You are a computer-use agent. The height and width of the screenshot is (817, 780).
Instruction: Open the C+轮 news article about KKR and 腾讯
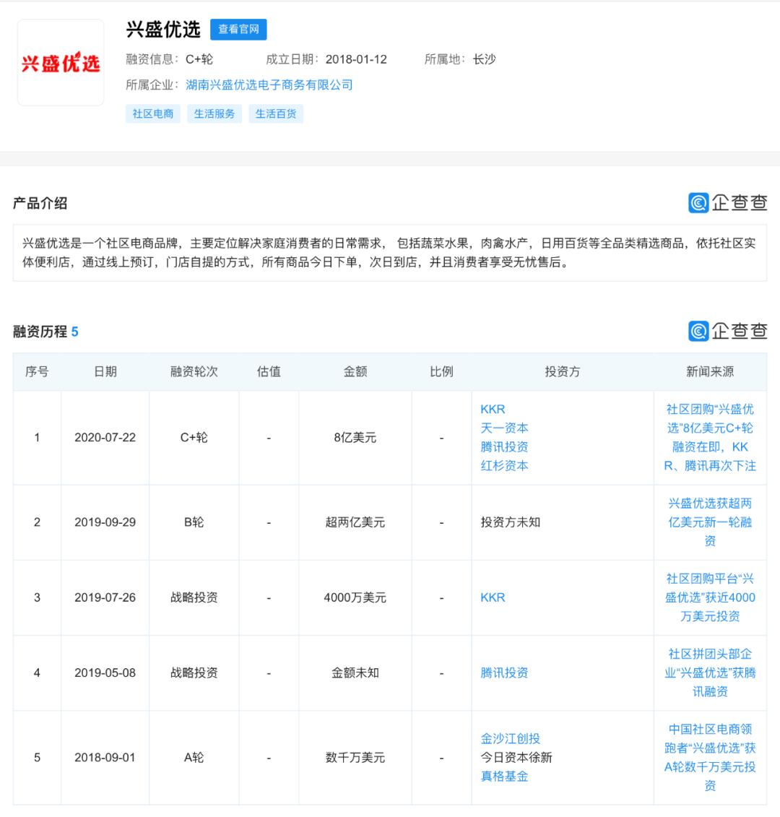[708, 437]
